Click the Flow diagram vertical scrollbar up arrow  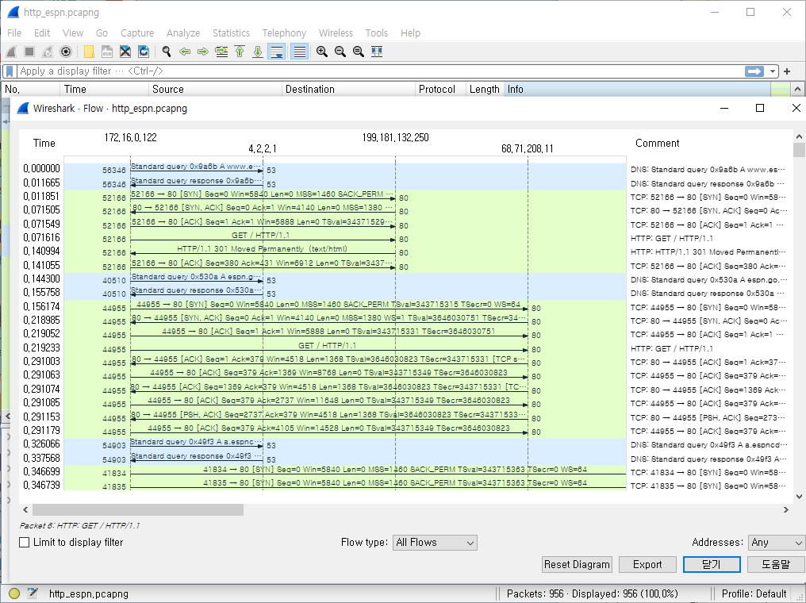pos(799,136)
